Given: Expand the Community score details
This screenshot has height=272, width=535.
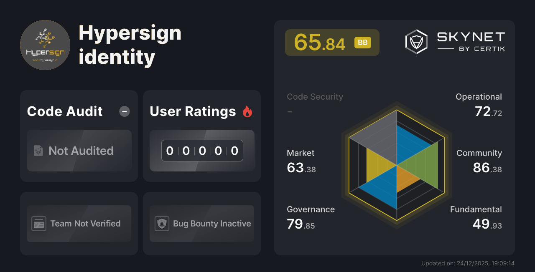Looking at the screenshot, I should [479, 161].
